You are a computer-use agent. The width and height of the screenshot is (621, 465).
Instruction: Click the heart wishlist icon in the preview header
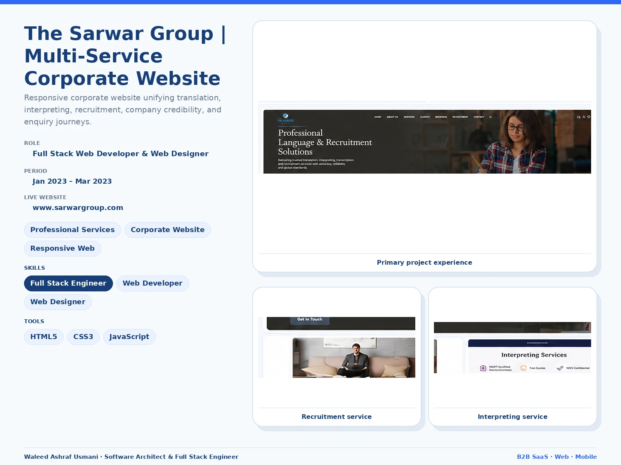pyautogui.click(x=589, y=117)
